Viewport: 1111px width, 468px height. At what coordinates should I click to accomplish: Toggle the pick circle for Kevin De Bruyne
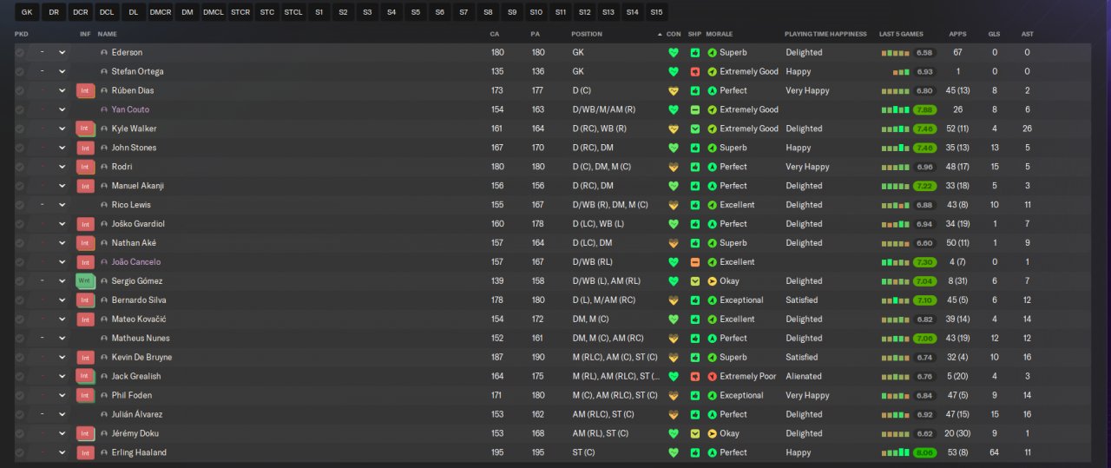click(20, 358)
